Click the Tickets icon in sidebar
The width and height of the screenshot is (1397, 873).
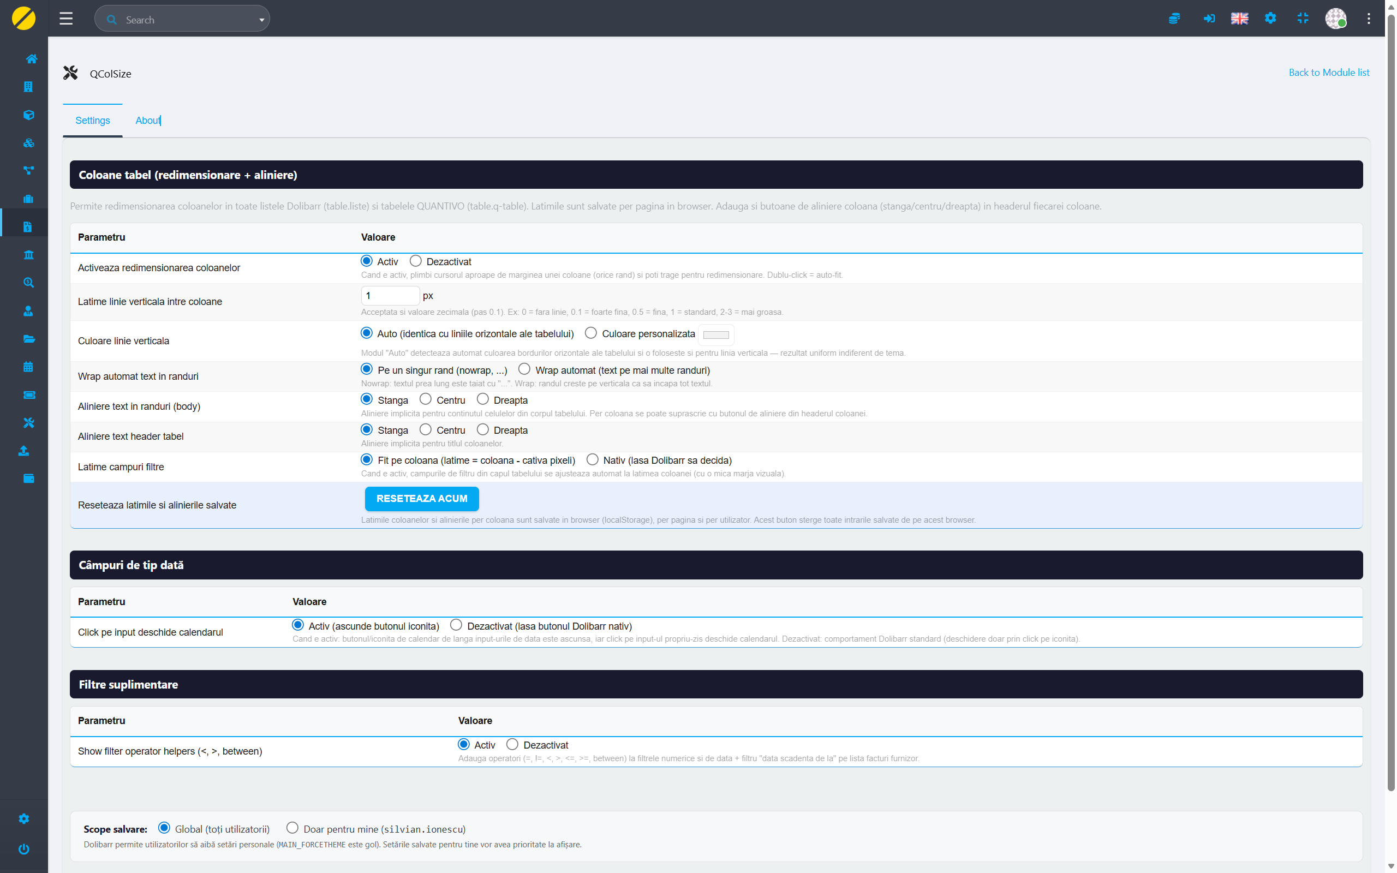click(x=28, y=395)
